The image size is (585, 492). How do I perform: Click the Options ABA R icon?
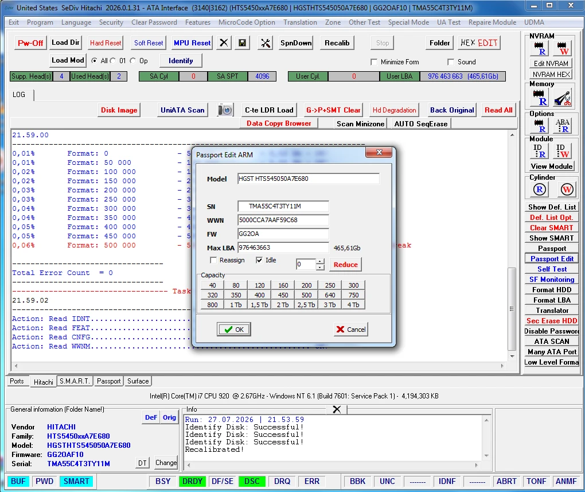[562, 126]
